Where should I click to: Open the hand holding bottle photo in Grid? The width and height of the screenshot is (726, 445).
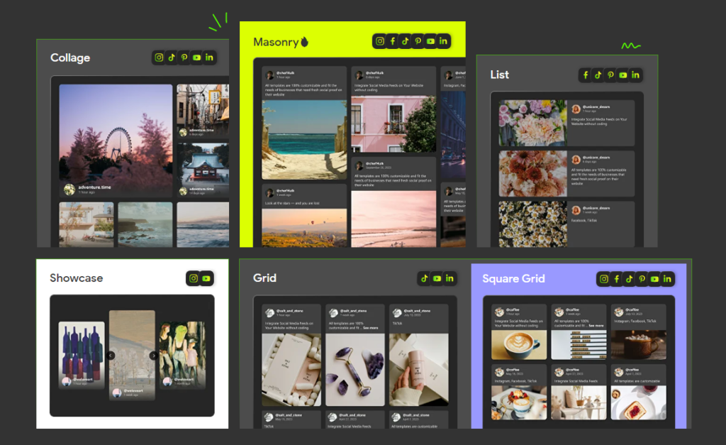[418, 370]
